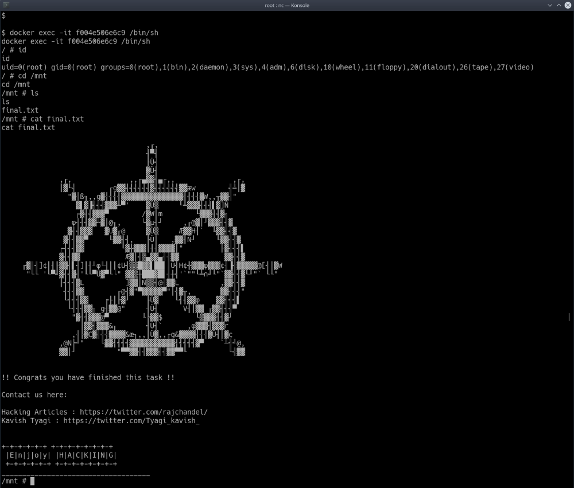The height and width of the screenshot is (488, 574).
Task: Click the 'Contact us here:' text
Action: 34,395
